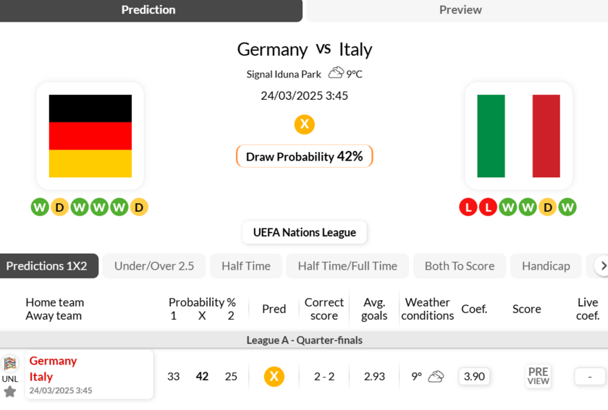Click the orange X prediction badge under date

click(x=305, y=124)
